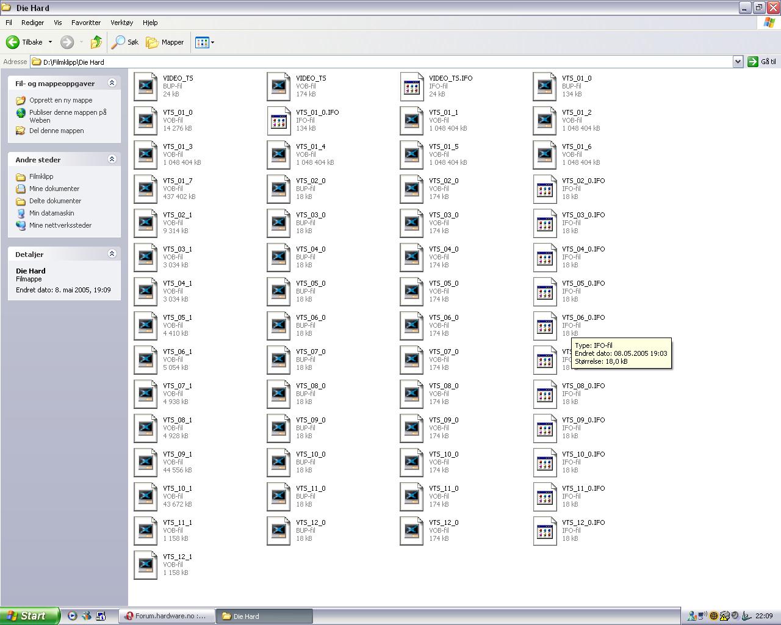Select VTS_10_0.IFO file icon

click(545, 462)
